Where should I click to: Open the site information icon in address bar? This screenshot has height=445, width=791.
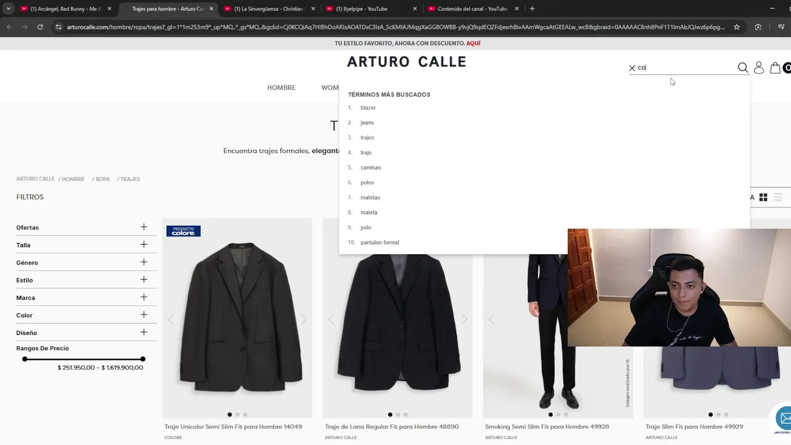[x=59, y=27]
